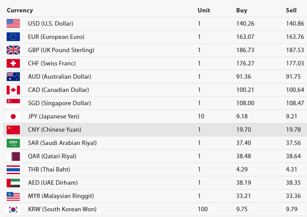Click CNY (Chinese Yuan) currency name
This screenshot has height=217, width=307.
point(54,129)
